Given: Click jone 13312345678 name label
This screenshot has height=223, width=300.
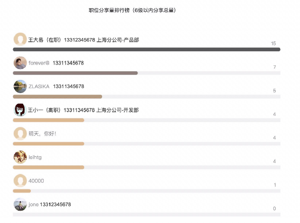Looking at the screenshot, I should (50, 204).
